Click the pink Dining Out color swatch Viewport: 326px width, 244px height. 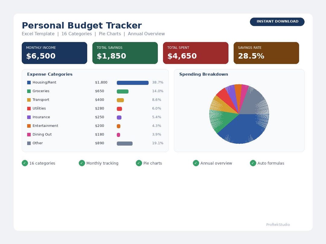coord(29,135)
